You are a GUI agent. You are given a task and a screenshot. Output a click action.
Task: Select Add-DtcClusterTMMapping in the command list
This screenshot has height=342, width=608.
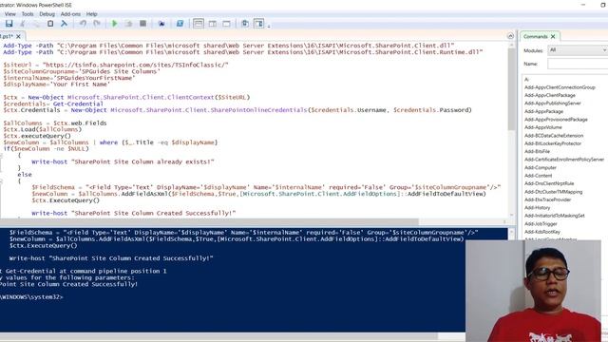pyautogui.click(x=553, y=192)
